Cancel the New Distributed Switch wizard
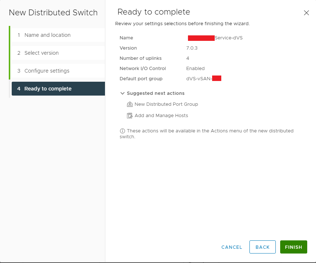316x263 pixels. coord(232,247)
